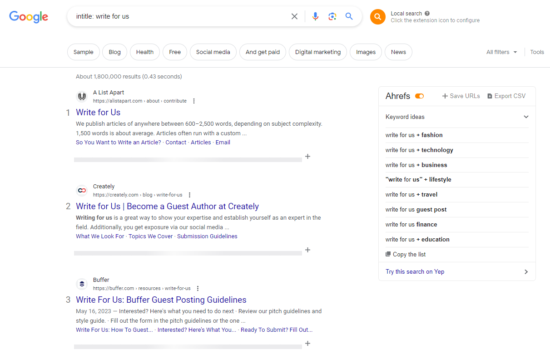This screenshot has width=550, height=364.
Task: Click the Copy the list icon
Action: tap(388, 254)
